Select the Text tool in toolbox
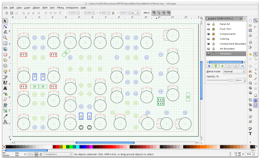Screen dimensions: 260x159 pyautogui.click(x=5, y=88)
